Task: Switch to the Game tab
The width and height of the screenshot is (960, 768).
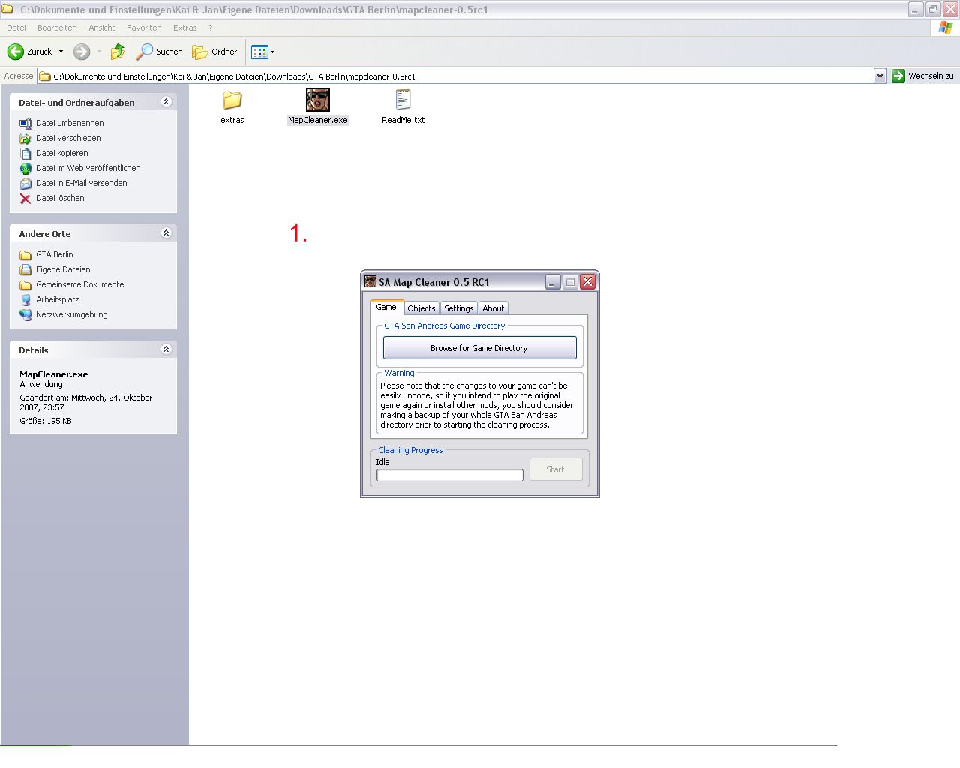Action: [386, 307]
